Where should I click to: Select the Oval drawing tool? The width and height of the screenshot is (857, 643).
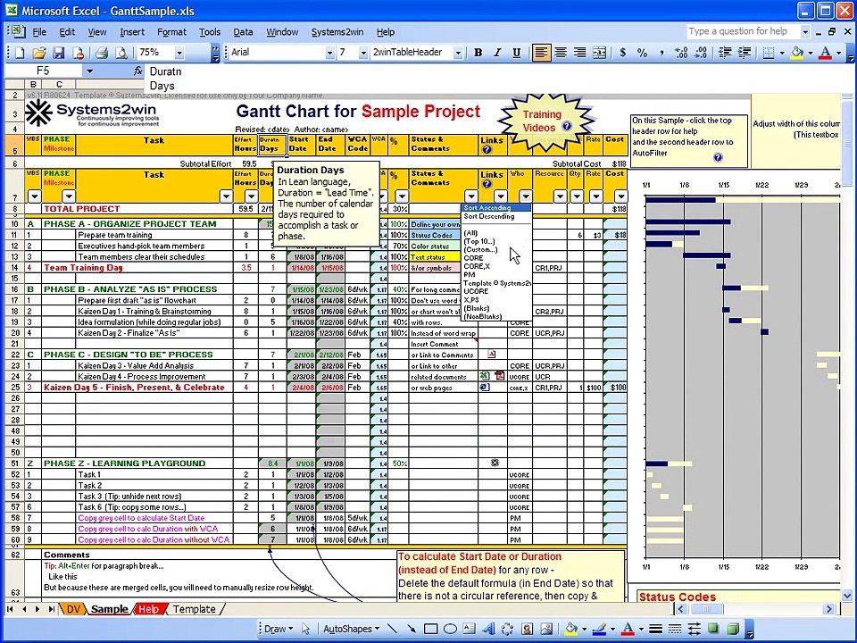click(450, 629)
